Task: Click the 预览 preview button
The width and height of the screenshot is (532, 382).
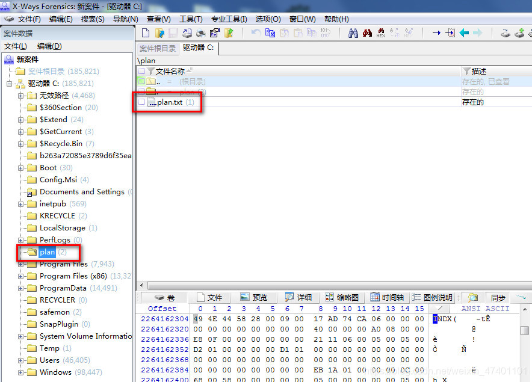Action: (254, 298)
